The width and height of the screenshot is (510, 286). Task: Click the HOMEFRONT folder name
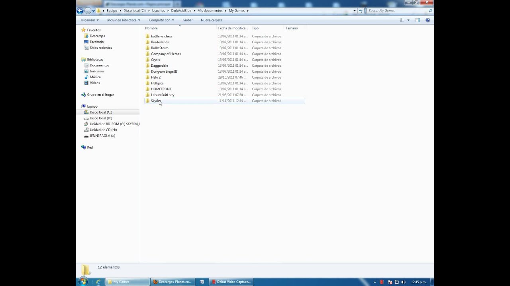tap(161, 89)
